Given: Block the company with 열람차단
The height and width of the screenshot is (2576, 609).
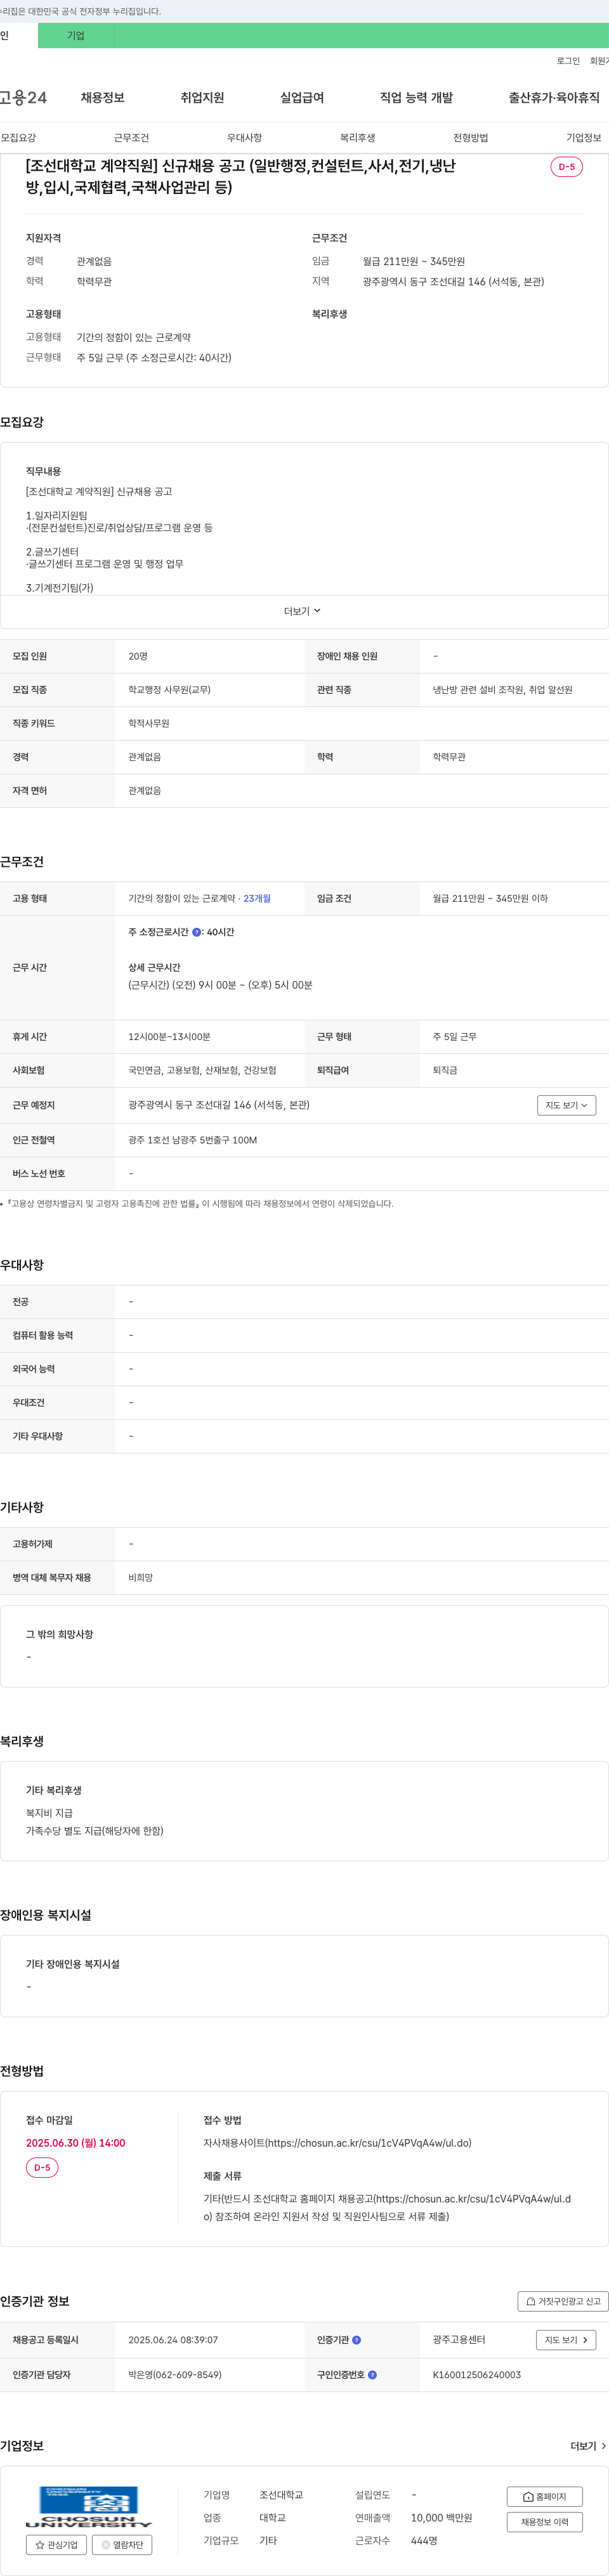Looking at the screenshot, I should tap(122, 2545).
